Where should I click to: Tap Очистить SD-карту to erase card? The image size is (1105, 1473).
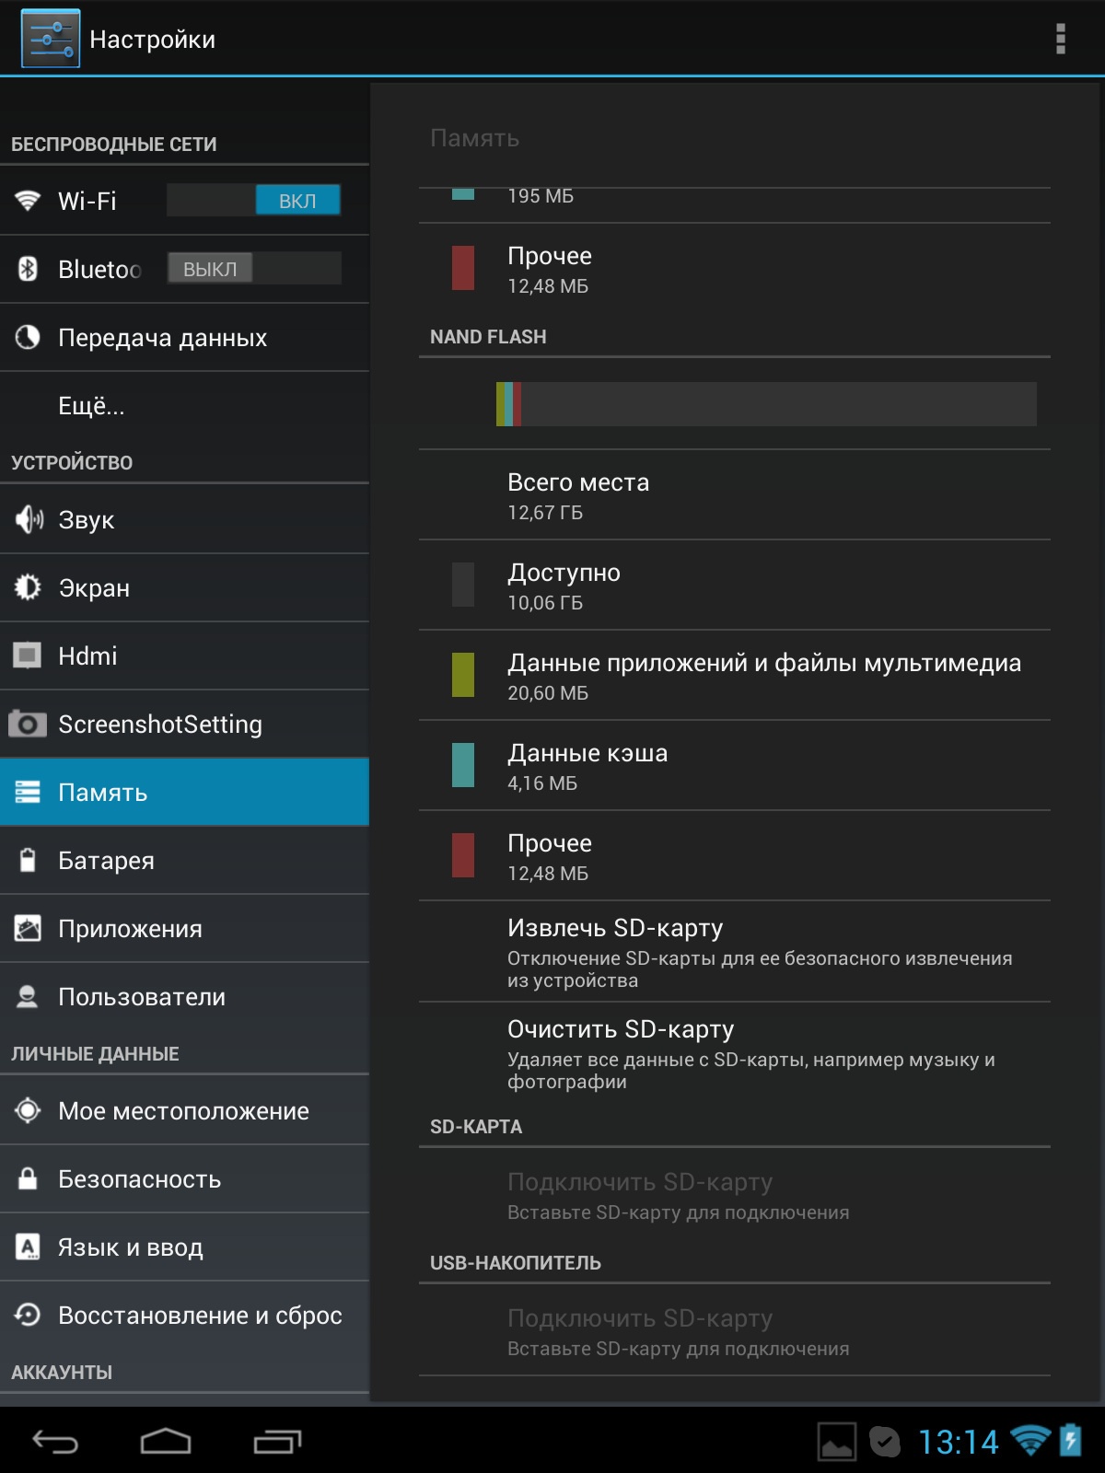click(734, 1053)
